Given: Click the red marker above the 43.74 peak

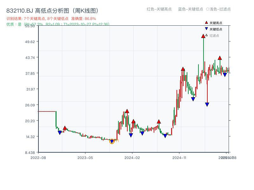Looking at the screenshot, I should 219,58.
